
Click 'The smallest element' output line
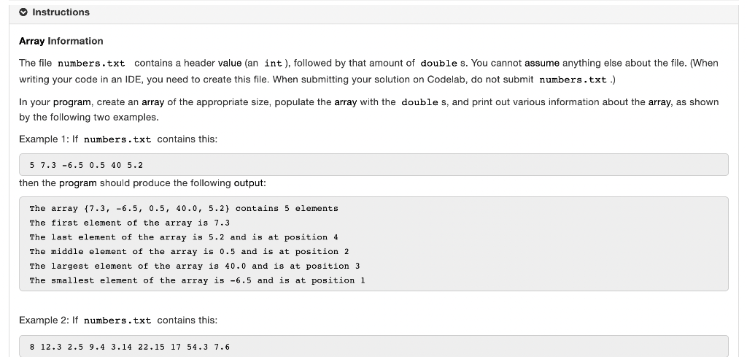point(197,280)
